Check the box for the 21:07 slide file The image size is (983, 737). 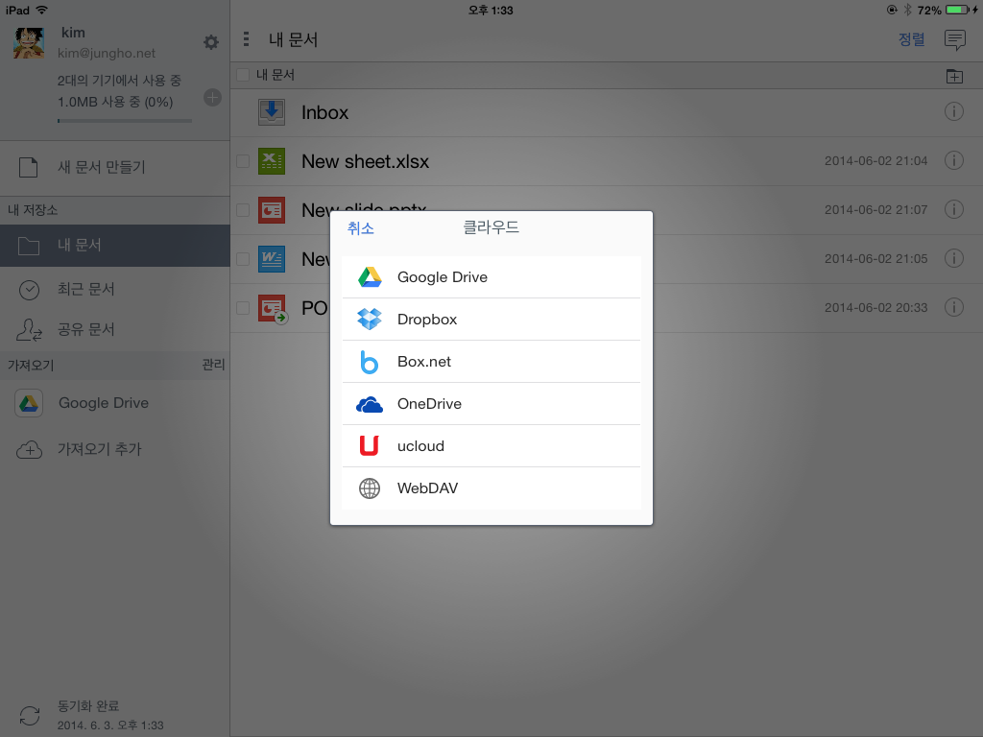tap(243, 210)
